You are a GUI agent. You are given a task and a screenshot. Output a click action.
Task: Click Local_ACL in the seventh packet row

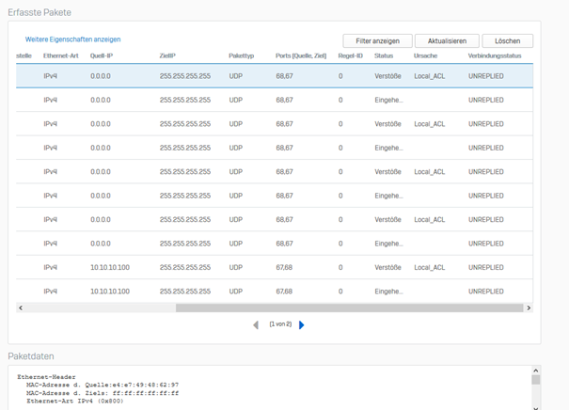pos(429,220)
